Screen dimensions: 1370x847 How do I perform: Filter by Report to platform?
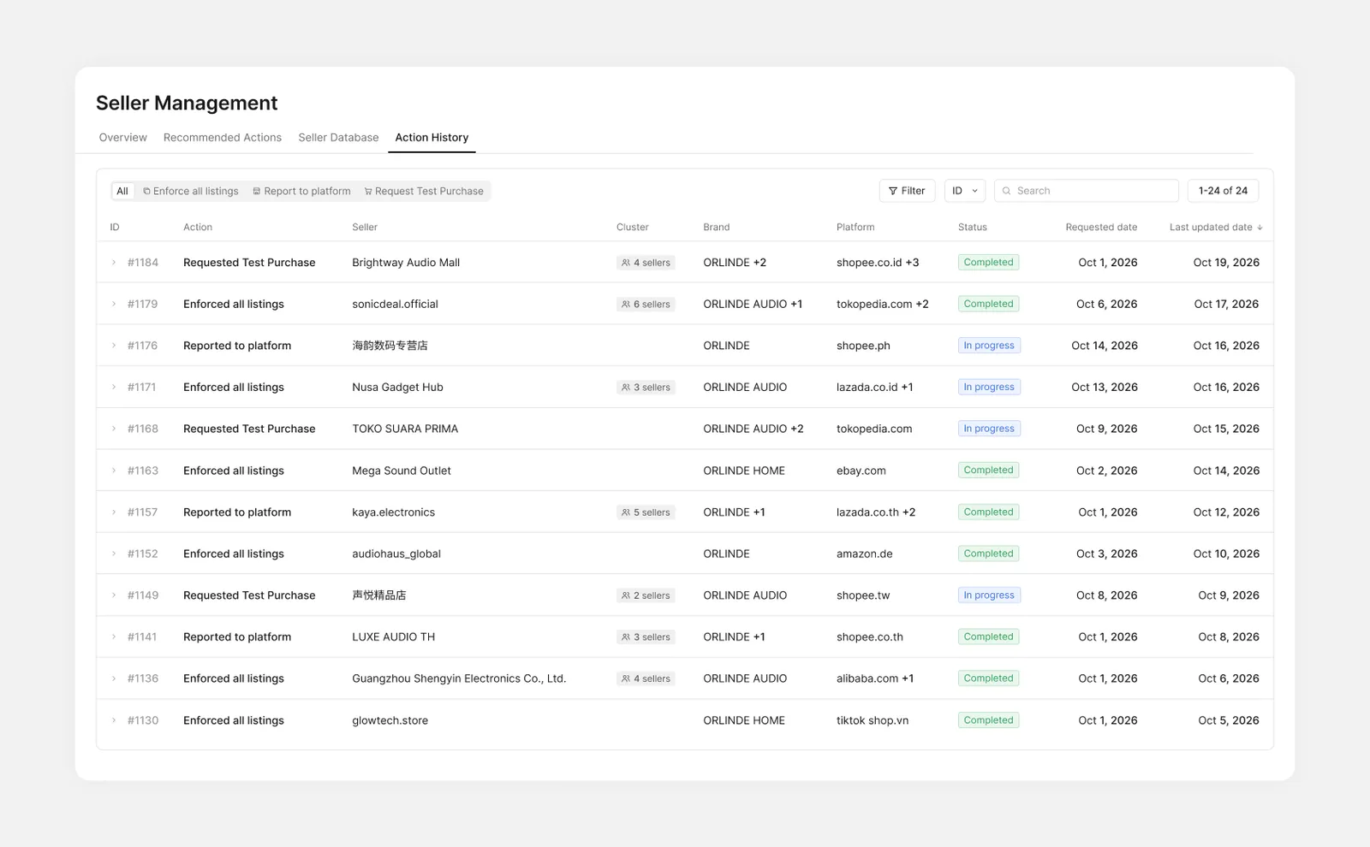point(301,191)
